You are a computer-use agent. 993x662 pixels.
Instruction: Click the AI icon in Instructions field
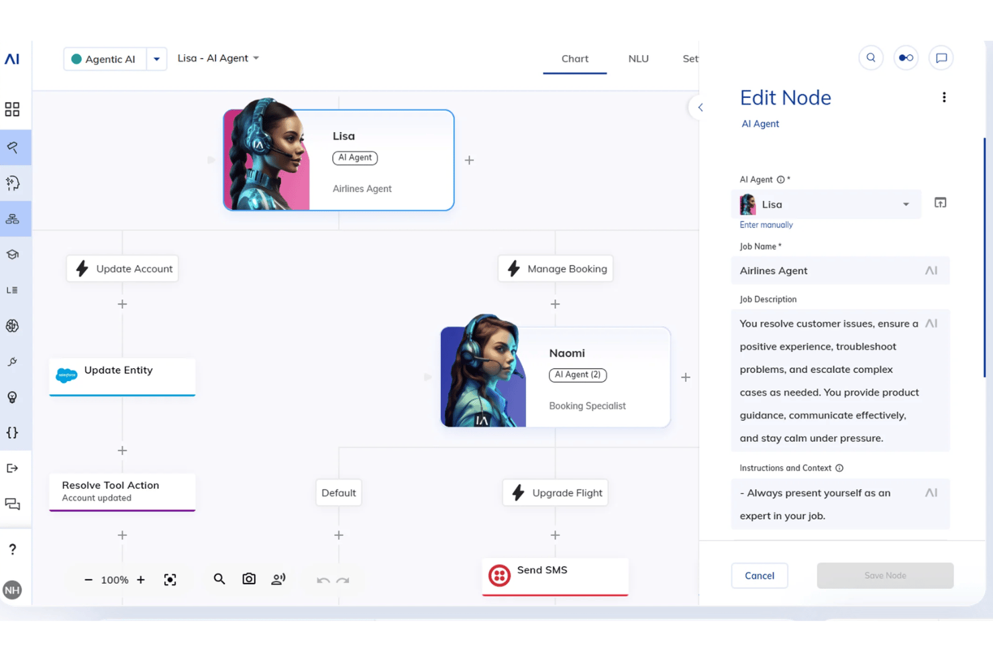[x=931, y=492]
